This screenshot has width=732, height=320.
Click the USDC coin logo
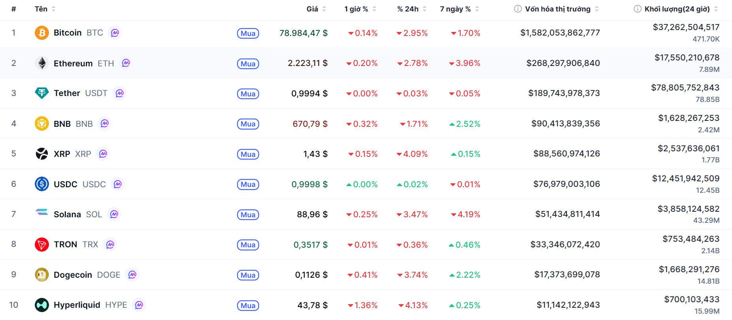[x=42, y=184]
